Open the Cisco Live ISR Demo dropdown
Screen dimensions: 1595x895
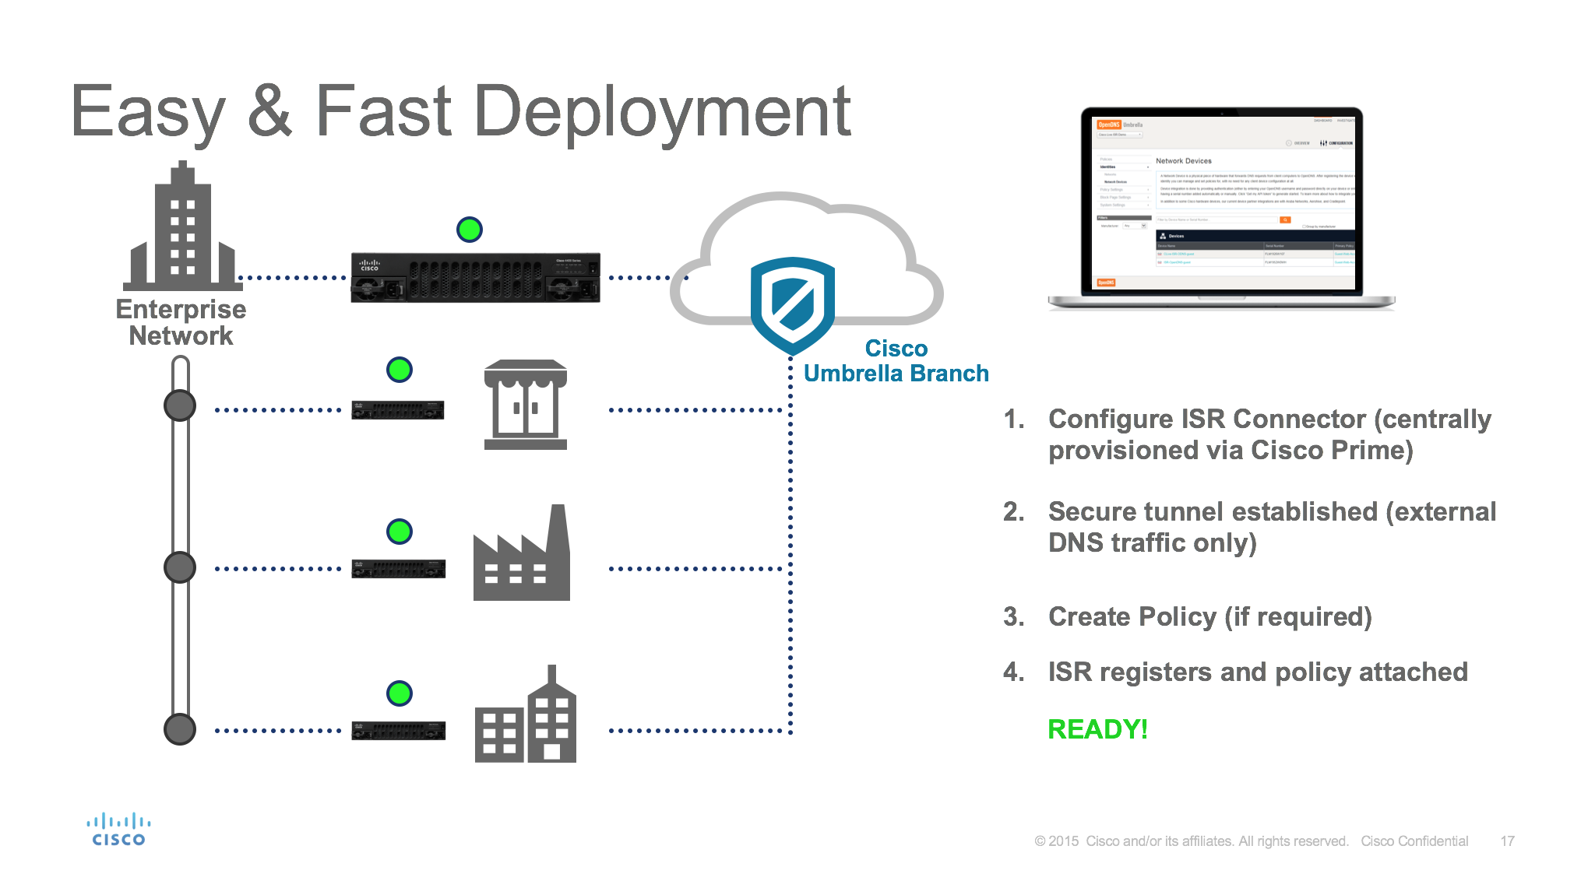pos(1120,135)
